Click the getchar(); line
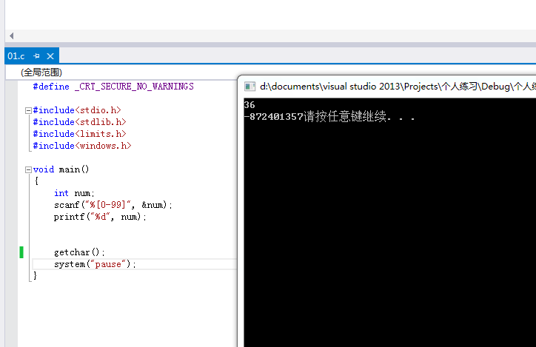The width and height of the screenshot is (536, 347). [79, 252]
